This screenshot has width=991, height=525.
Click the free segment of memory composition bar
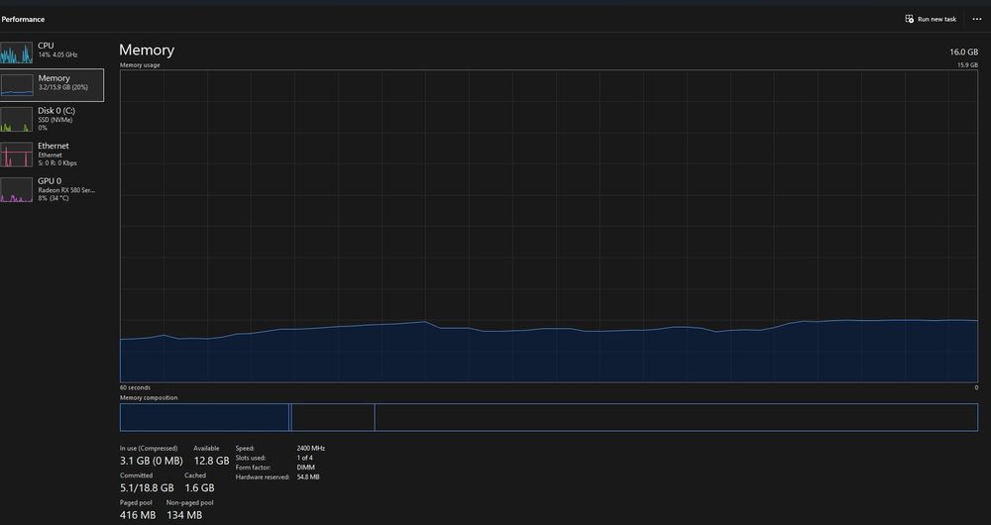pyautogui.click(x=676, y=417)
